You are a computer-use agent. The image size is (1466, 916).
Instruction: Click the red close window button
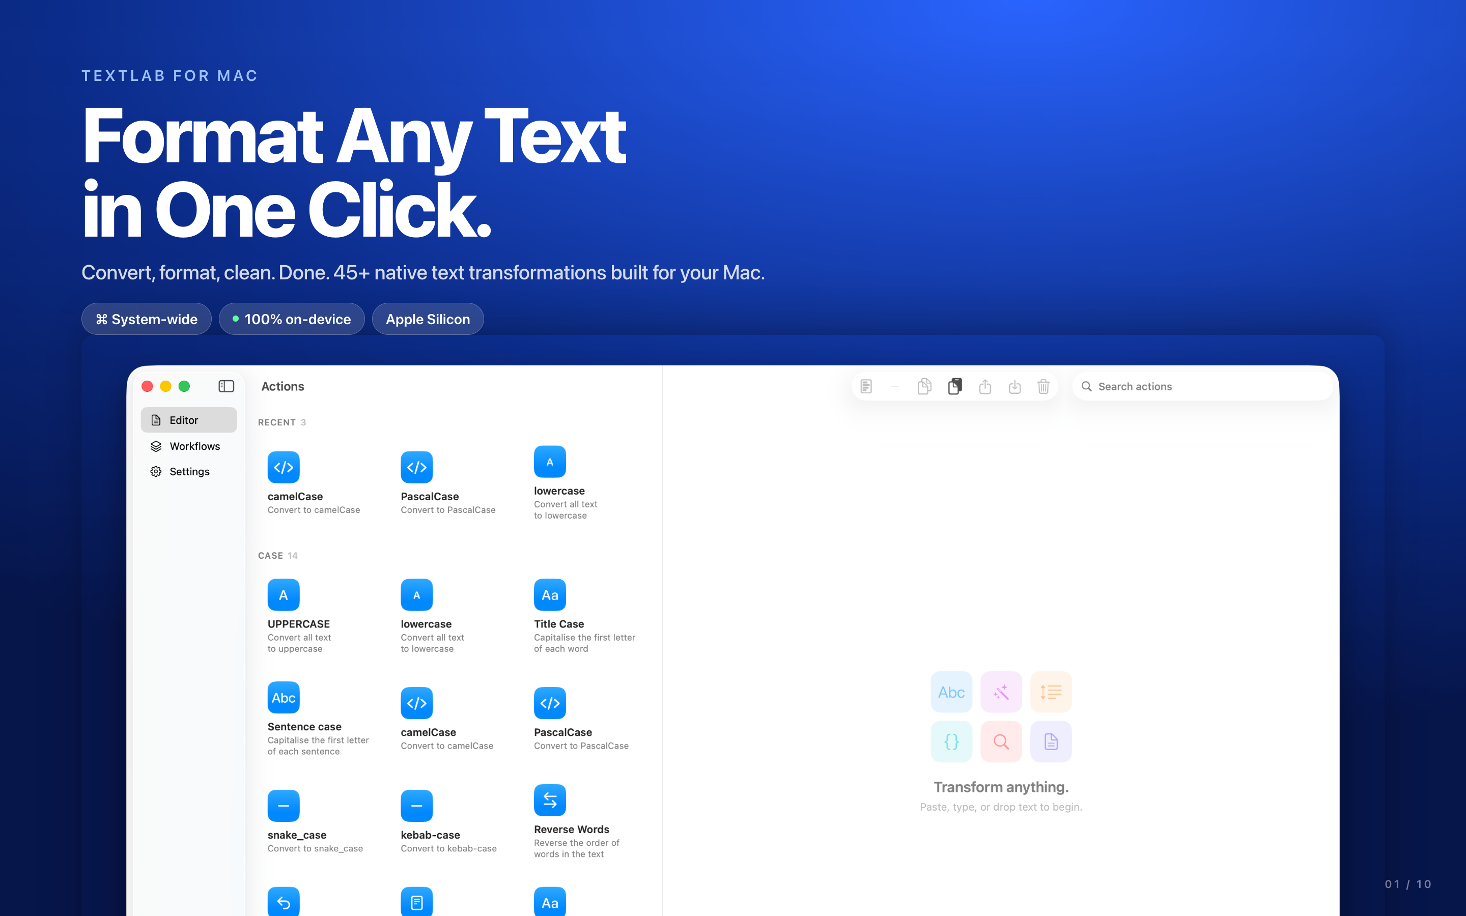click(x=147, y=386)
